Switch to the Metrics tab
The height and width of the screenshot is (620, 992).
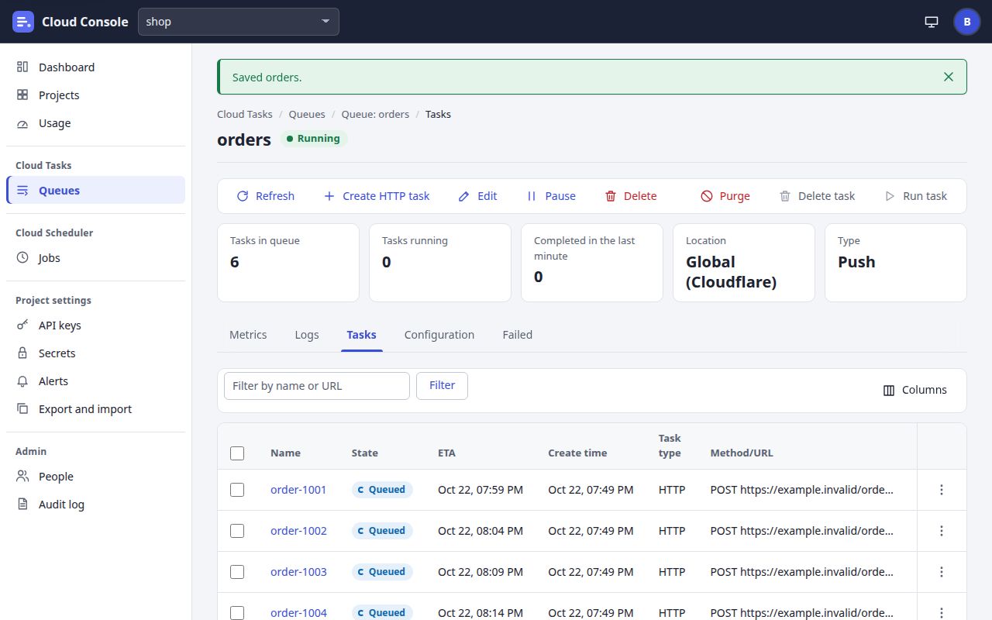248,335
